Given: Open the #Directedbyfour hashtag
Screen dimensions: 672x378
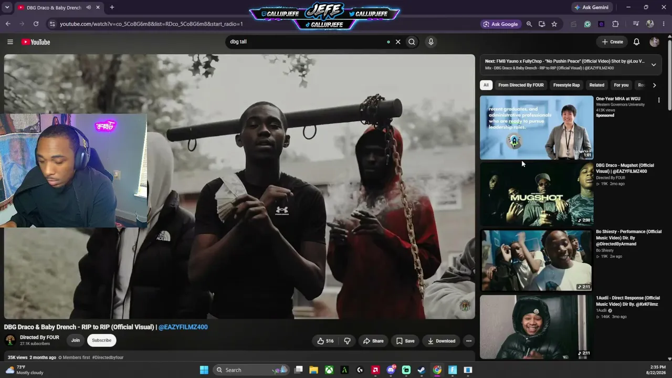Looking at the screenshot, I should 108,358.
